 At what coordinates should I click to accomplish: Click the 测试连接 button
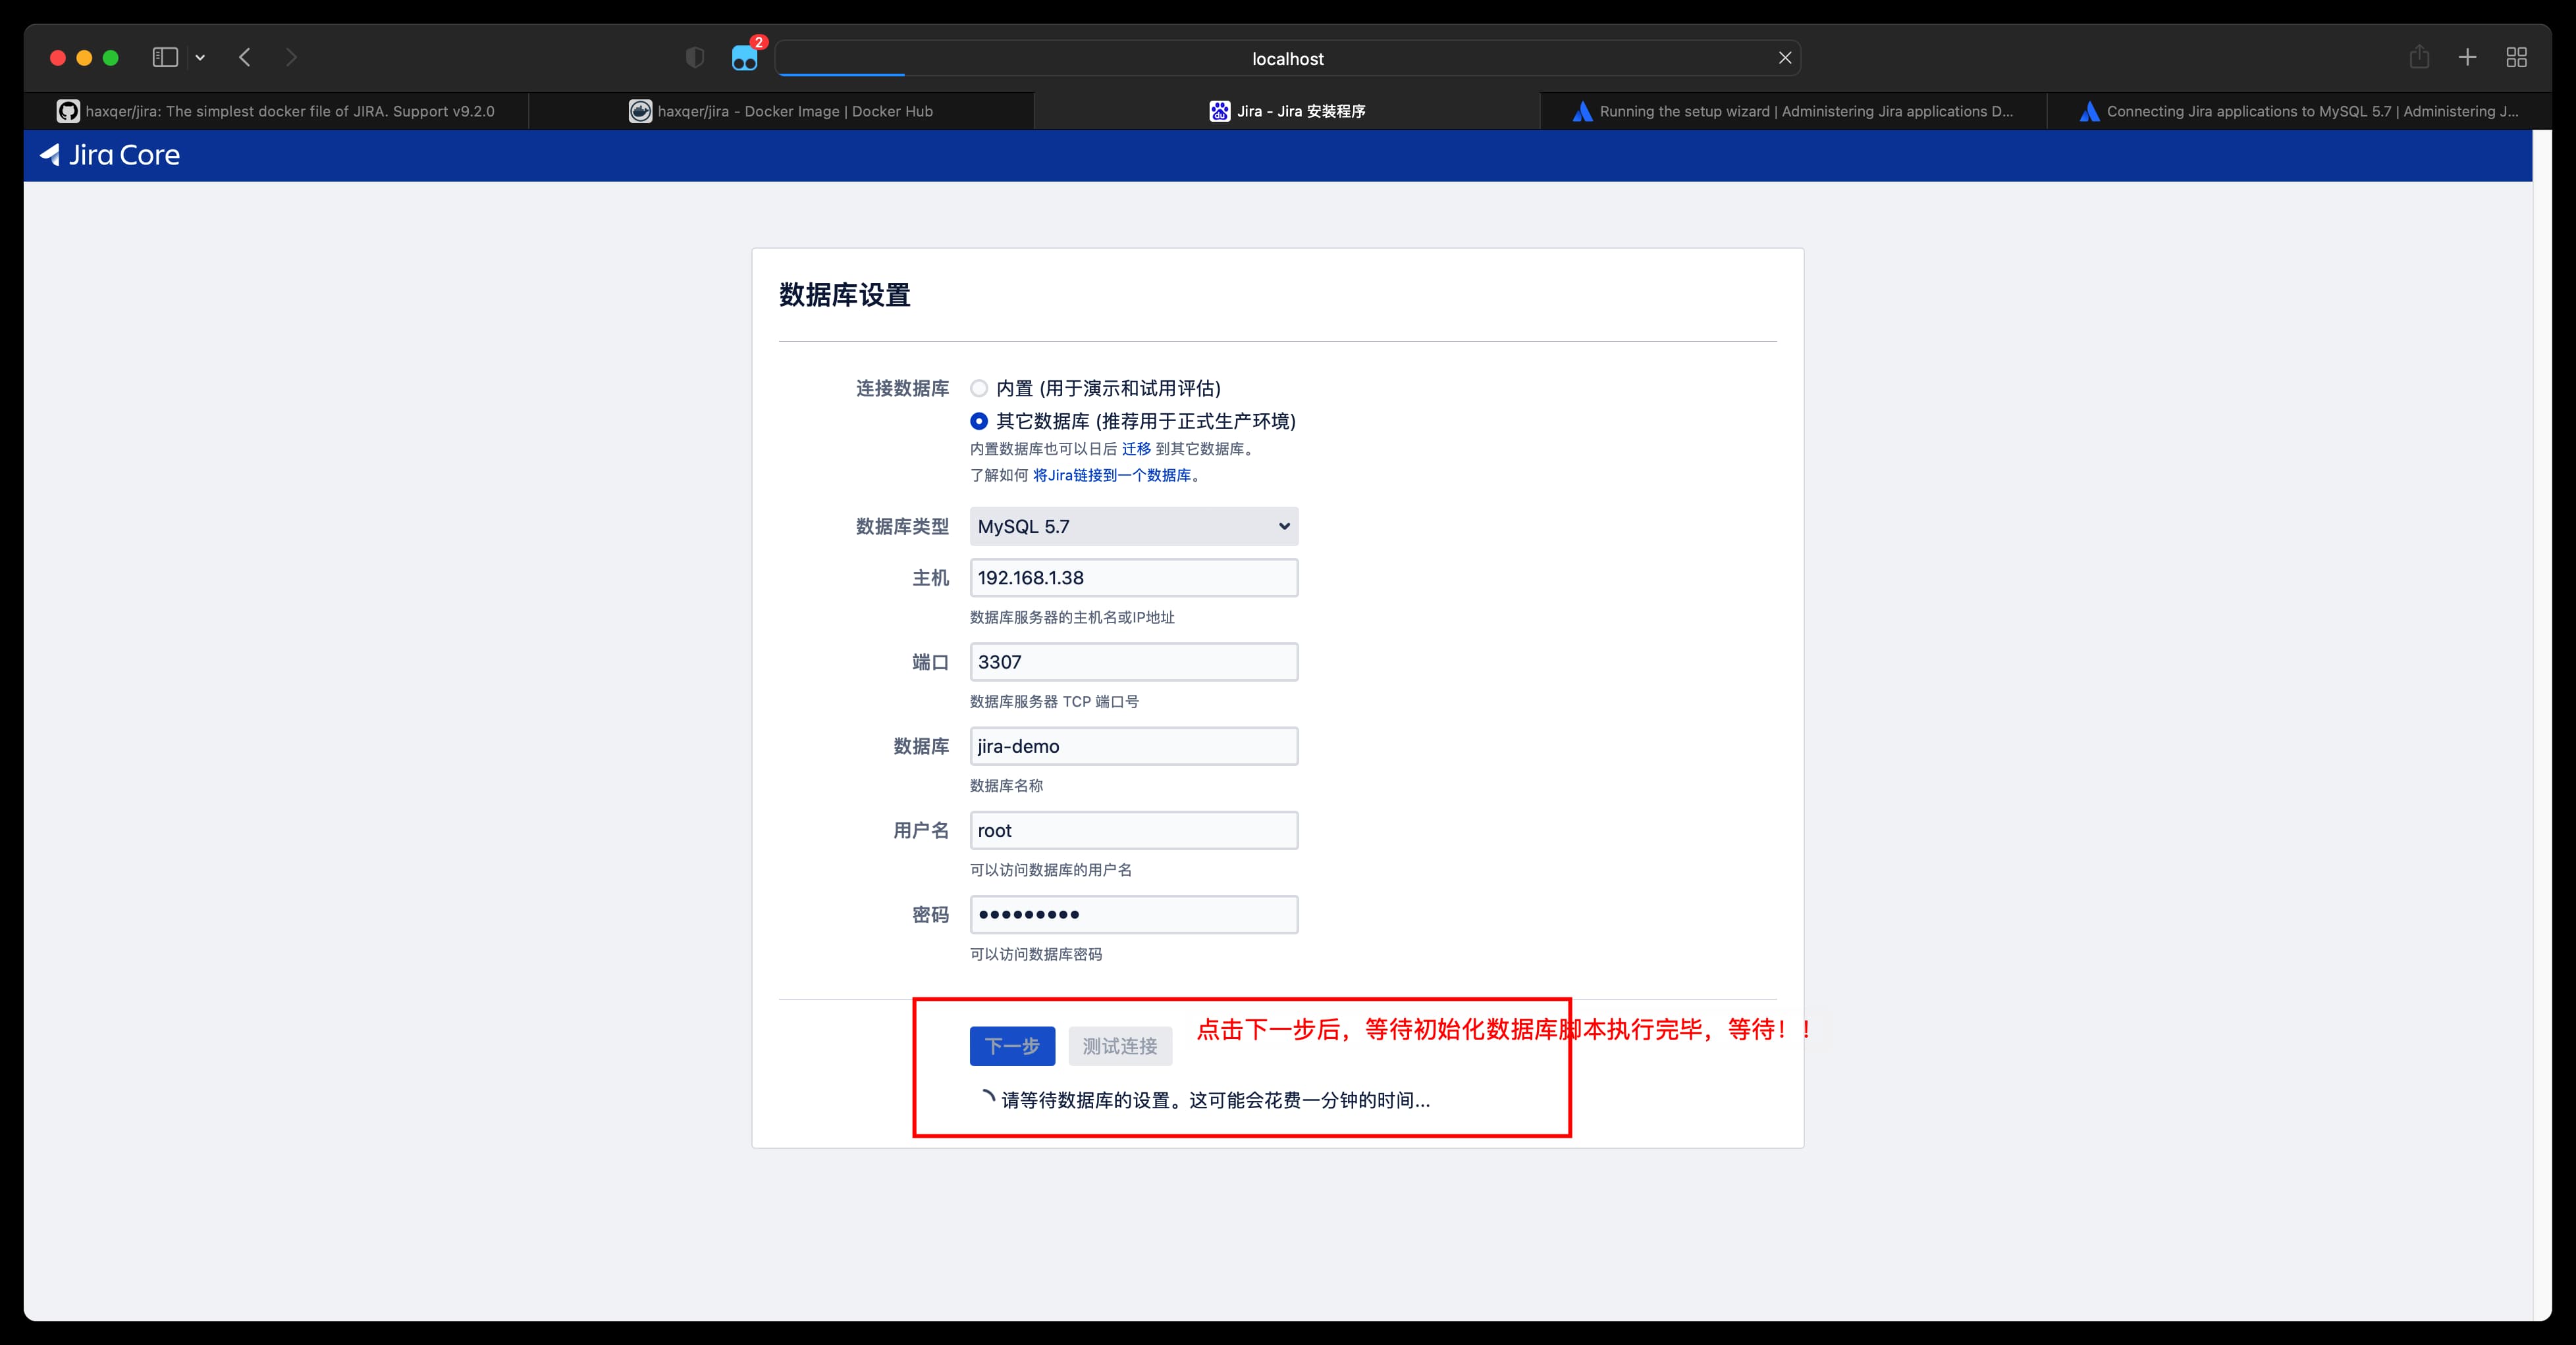(1120, 1046)
